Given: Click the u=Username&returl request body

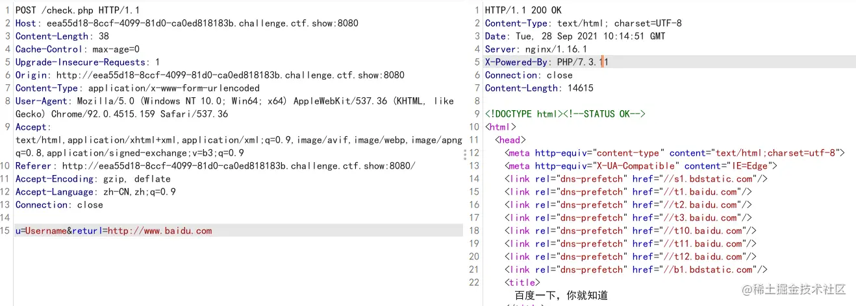Looking at the screenshot, I should point(114,231).
